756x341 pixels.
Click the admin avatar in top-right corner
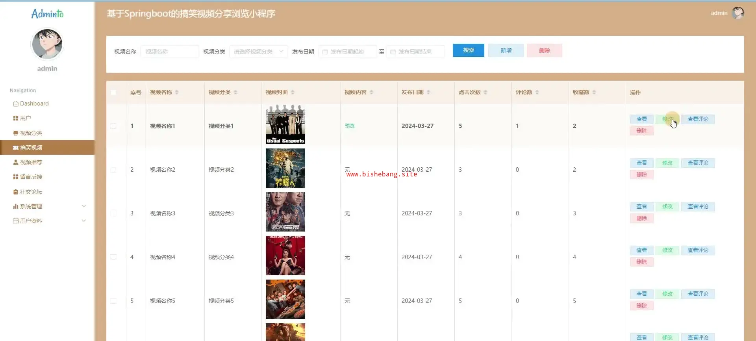(x=738, y=13)
